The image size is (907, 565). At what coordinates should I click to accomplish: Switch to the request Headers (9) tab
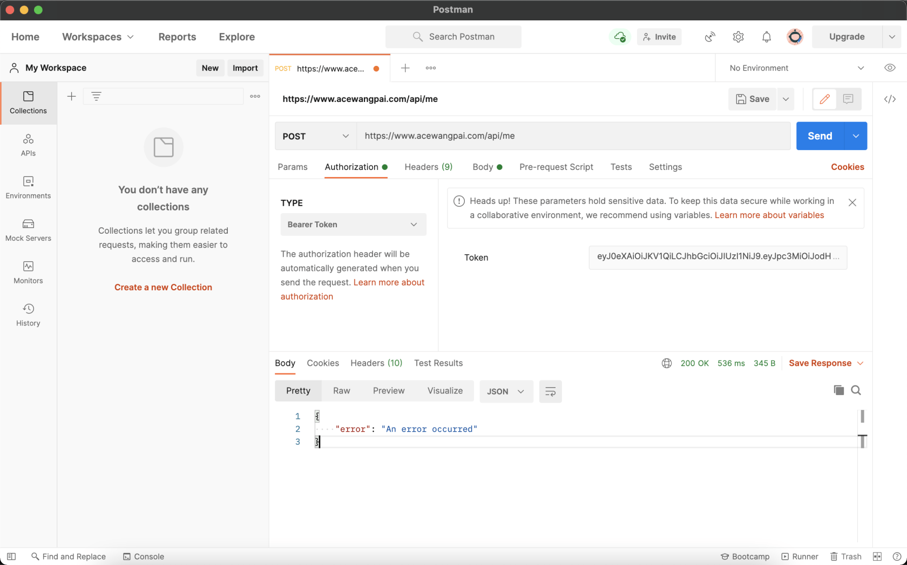(429, 167)
